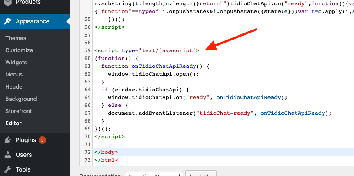Click the Look Up button
This screenshot has height=176, width=354.
click(201, 174)
